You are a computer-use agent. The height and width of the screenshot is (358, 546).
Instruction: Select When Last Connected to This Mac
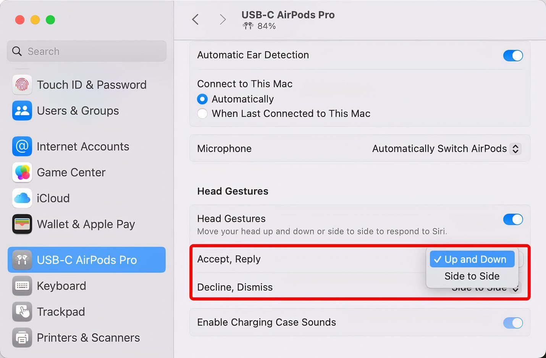(202, 113)
